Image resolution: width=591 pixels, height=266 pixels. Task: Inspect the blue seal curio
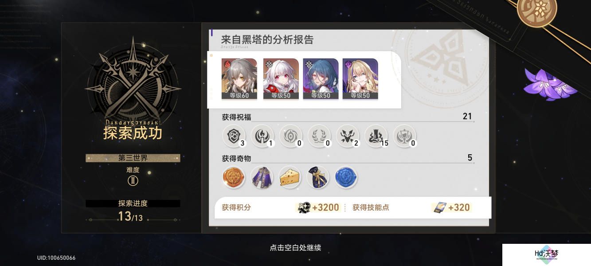[x=346, y=177]
